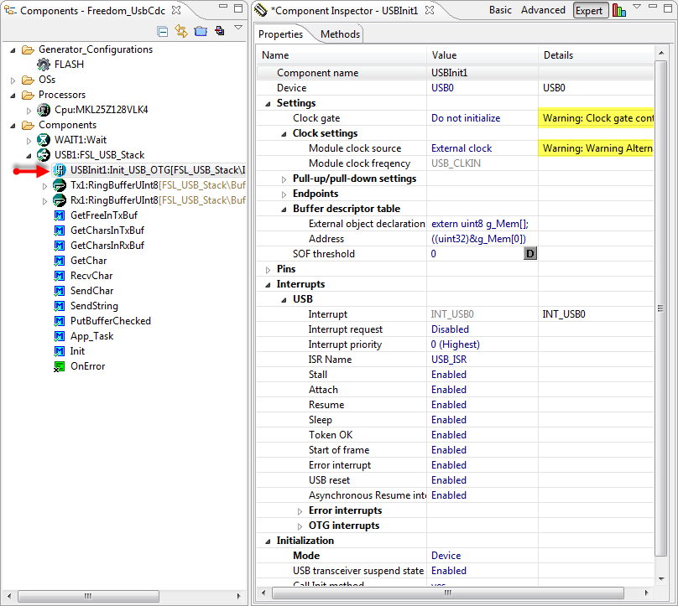Expand the OSs folder node
678x606 pixels.
(x=13, y=80)
